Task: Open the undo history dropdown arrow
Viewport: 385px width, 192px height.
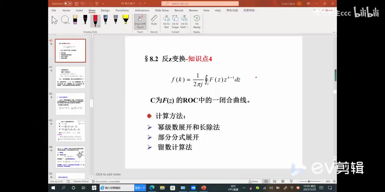Action: pyautogui.click(x=86, y=4)
